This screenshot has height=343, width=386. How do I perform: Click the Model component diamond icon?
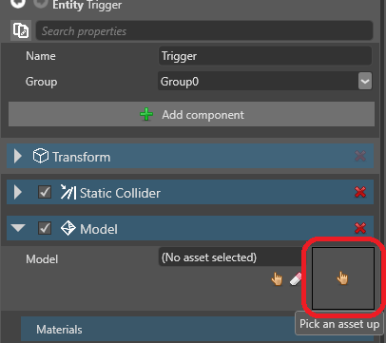68,228
